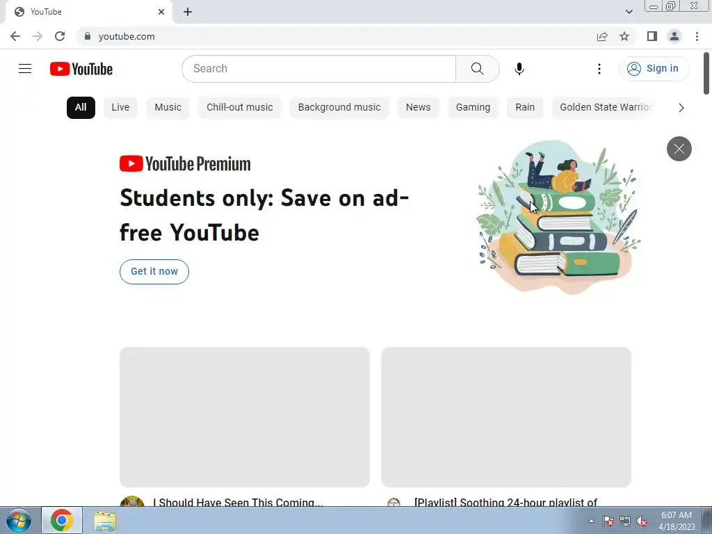Share this page using share icon
Image resolution: width=712 pixels, height=534 pixels.
click(602, 36)
